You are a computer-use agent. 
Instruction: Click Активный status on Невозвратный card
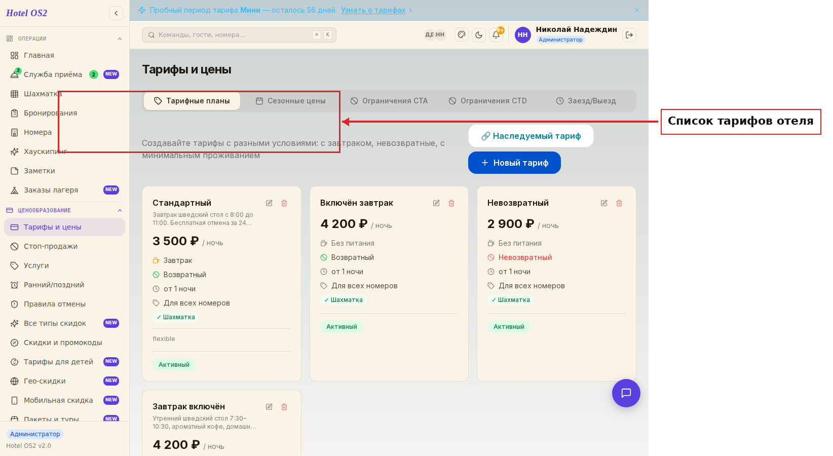pyautogui.click(x=509, y=327)
